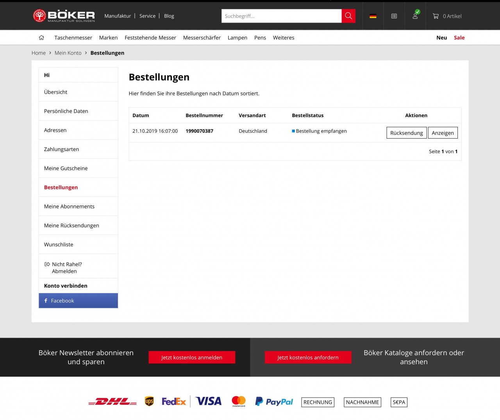Click Anzeigen to view the order
Viewport: 500px width, 420px height.
[443, 133]
